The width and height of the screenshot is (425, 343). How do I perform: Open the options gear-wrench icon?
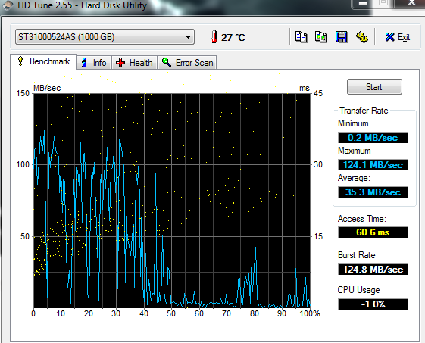tap(361, 37)
